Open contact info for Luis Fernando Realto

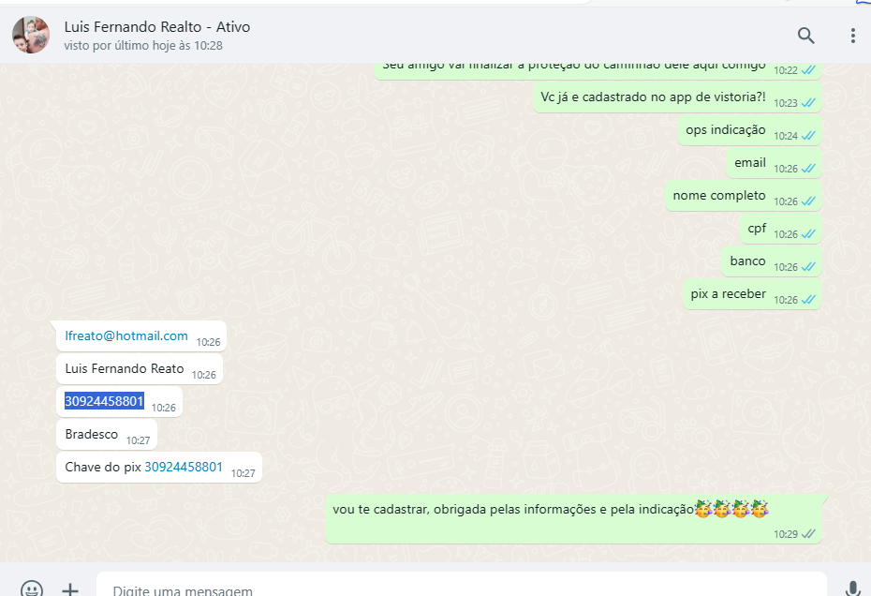pyautogui.click(x=157, y=27)
